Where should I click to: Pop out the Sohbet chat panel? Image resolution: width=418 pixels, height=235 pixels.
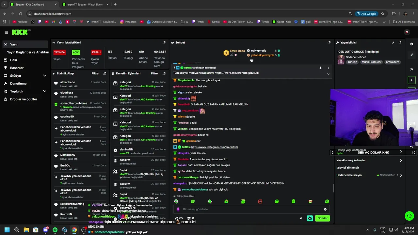coord(329,43)
